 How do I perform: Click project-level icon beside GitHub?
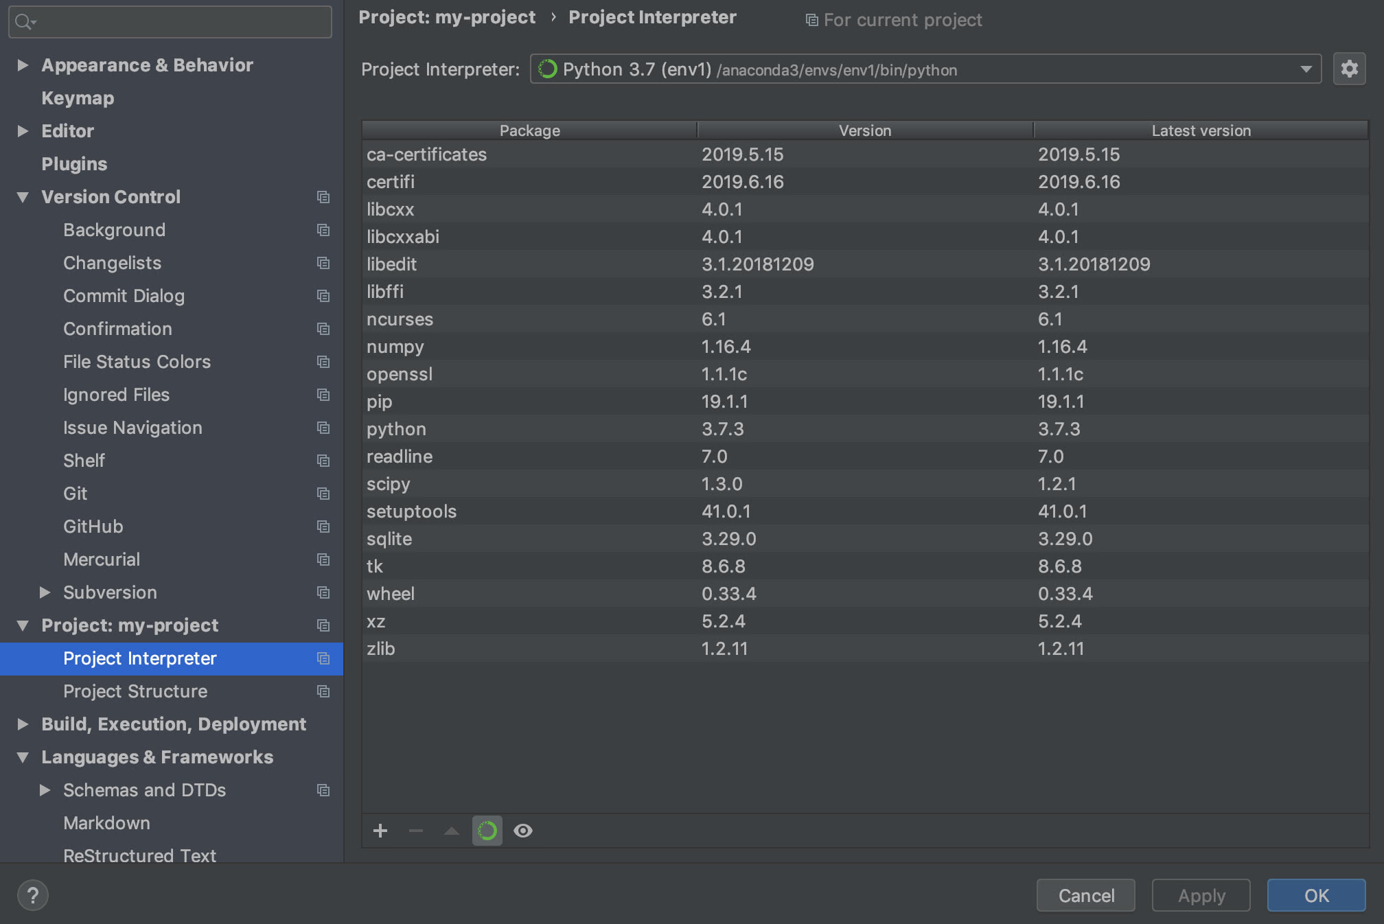coord(323,527)
